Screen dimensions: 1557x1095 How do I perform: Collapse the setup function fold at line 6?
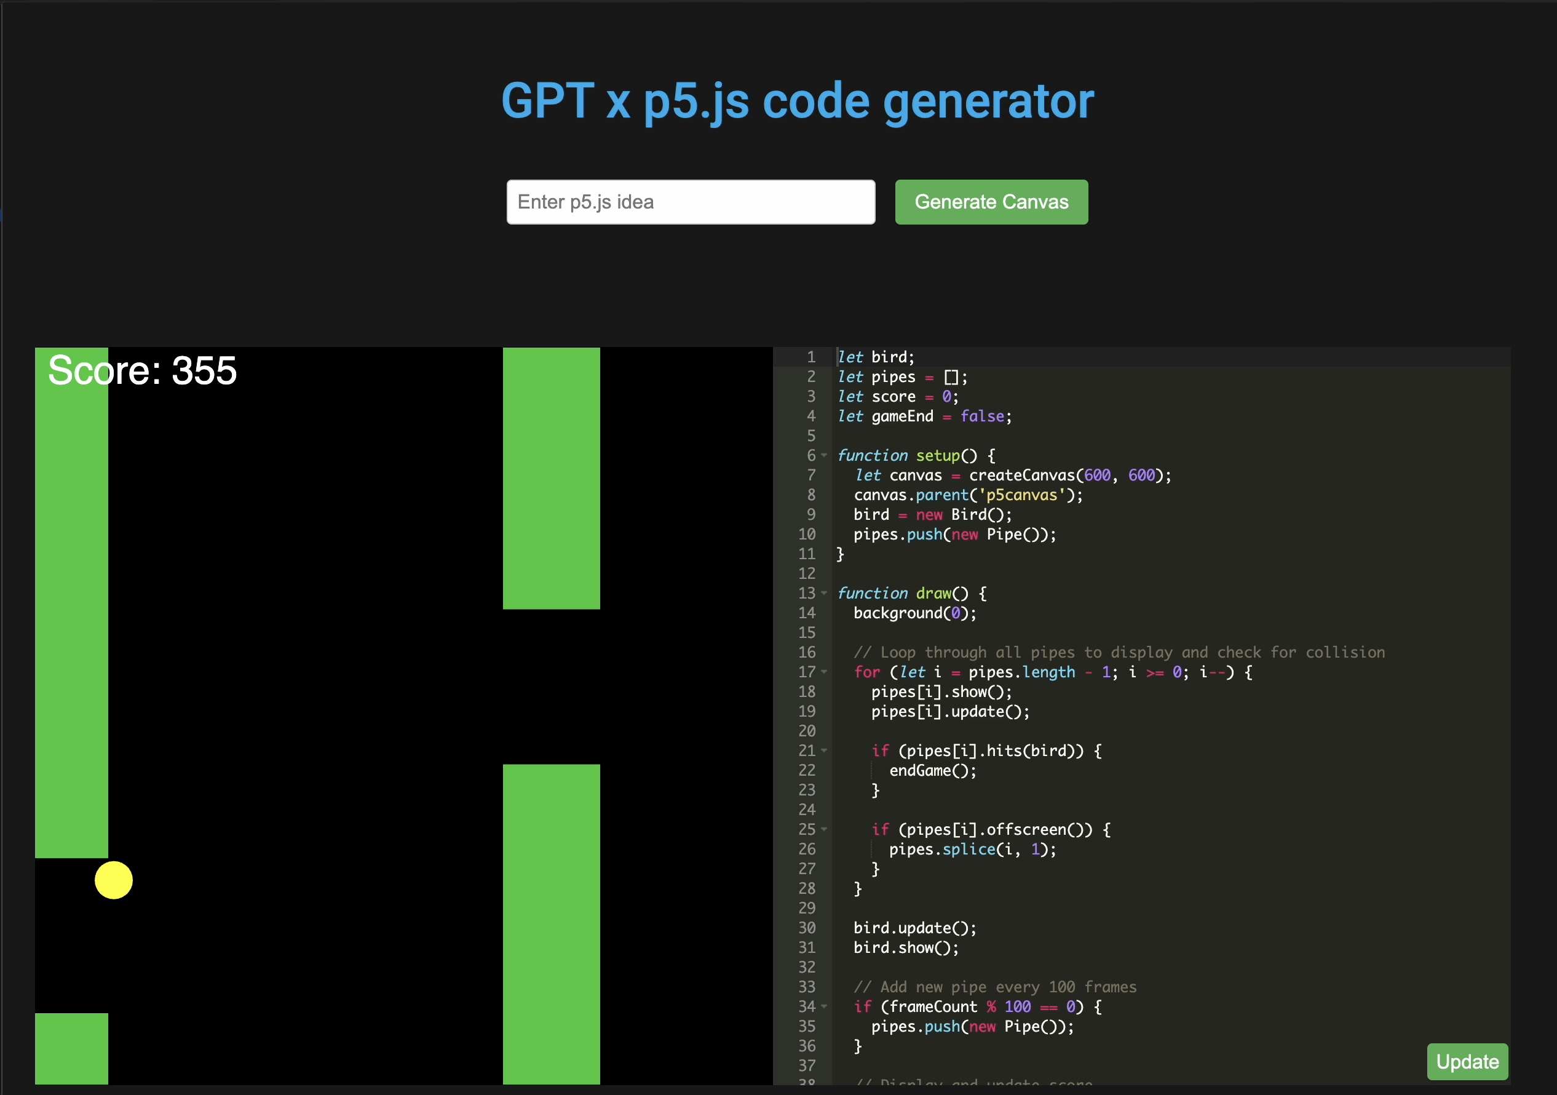coord(823,456)
